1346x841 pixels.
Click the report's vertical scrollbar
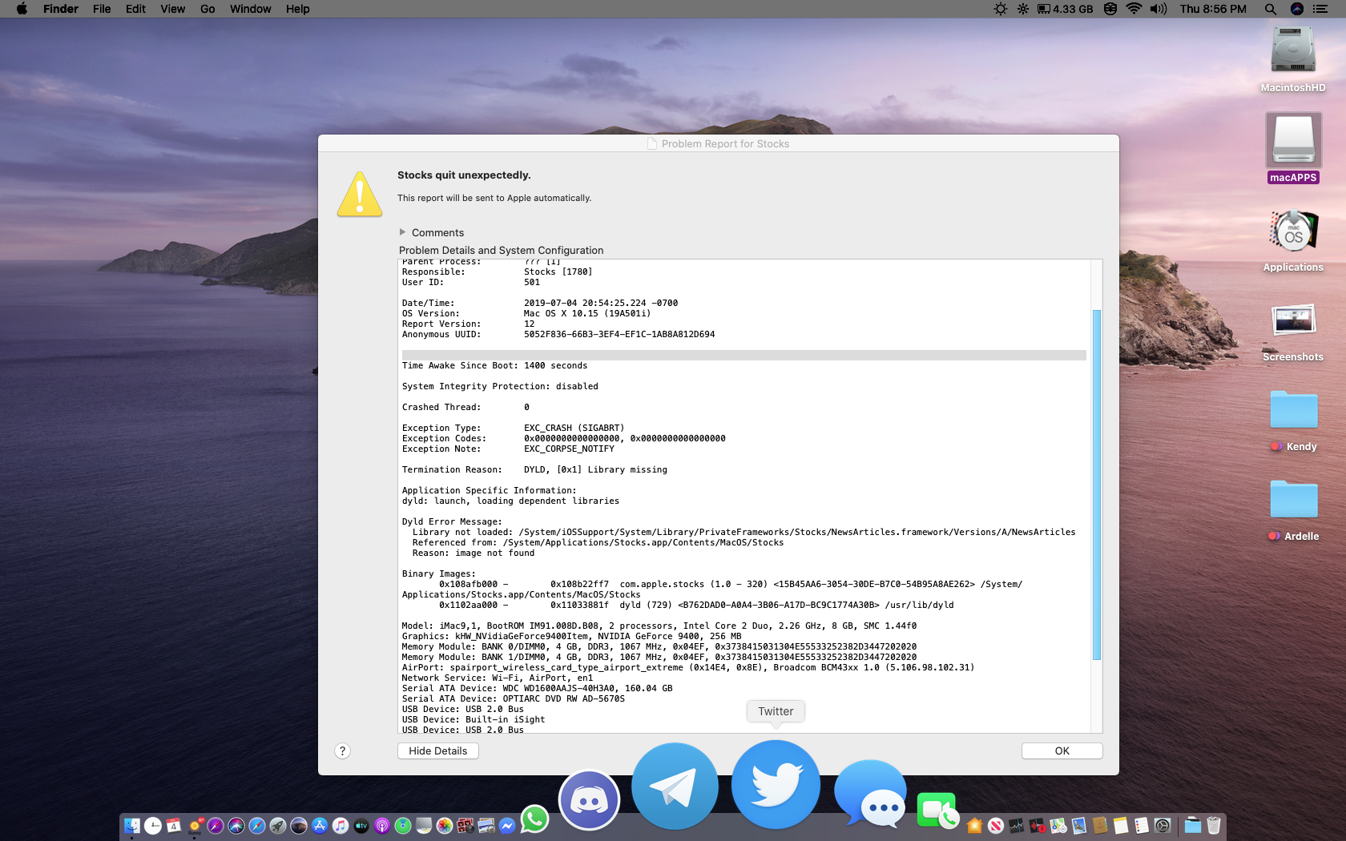tap(1097, 485)
